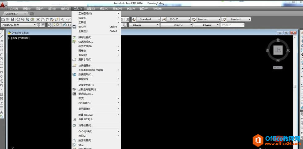Click the 上 face of ViewCube

(x=278, y=50)
